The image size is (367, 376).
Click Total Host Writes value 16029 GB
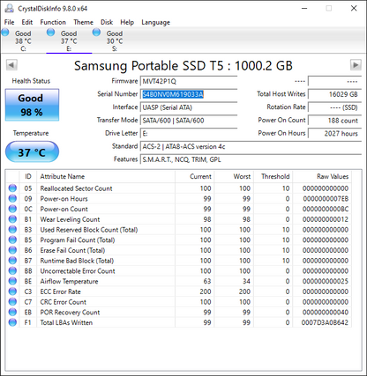click(334, 94)
